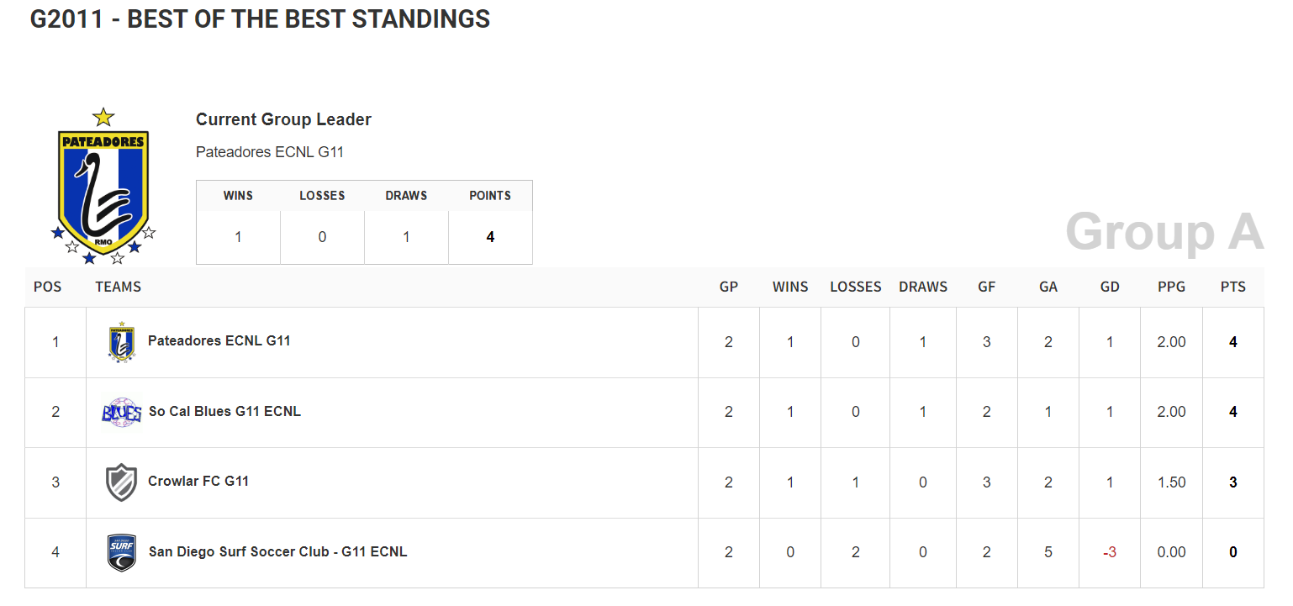The image size is (1293, 606).
Task: Click Pateadores small logo in standings row
Action: tap(121, 342)
